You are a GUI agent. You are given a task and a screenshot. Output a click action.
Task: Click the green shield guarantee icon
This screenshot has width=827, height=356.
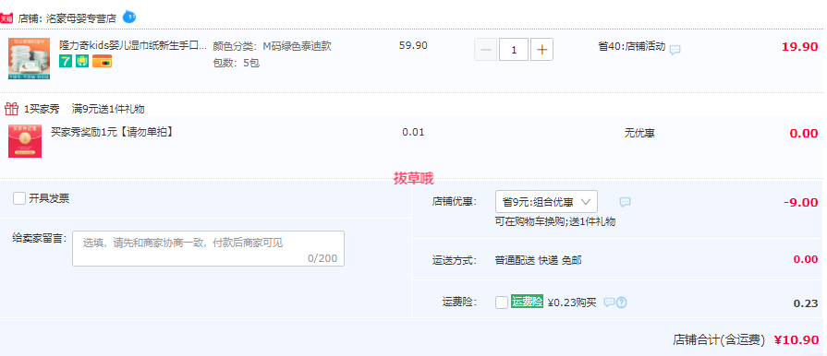(x=81, y=61)
